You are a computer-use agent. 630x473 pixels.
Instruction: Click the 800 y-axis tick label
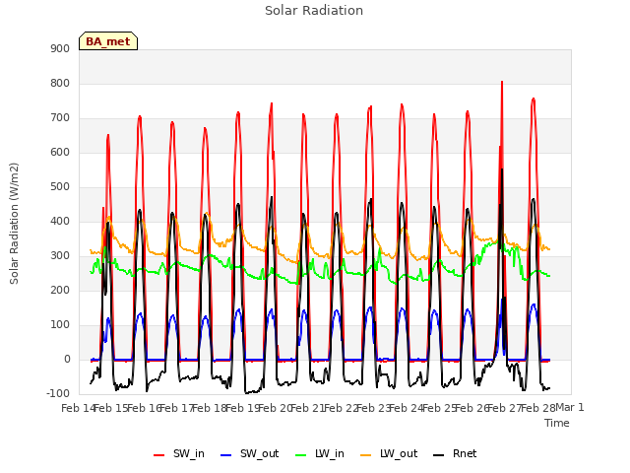pyautogui.click(x=60, y=83)
